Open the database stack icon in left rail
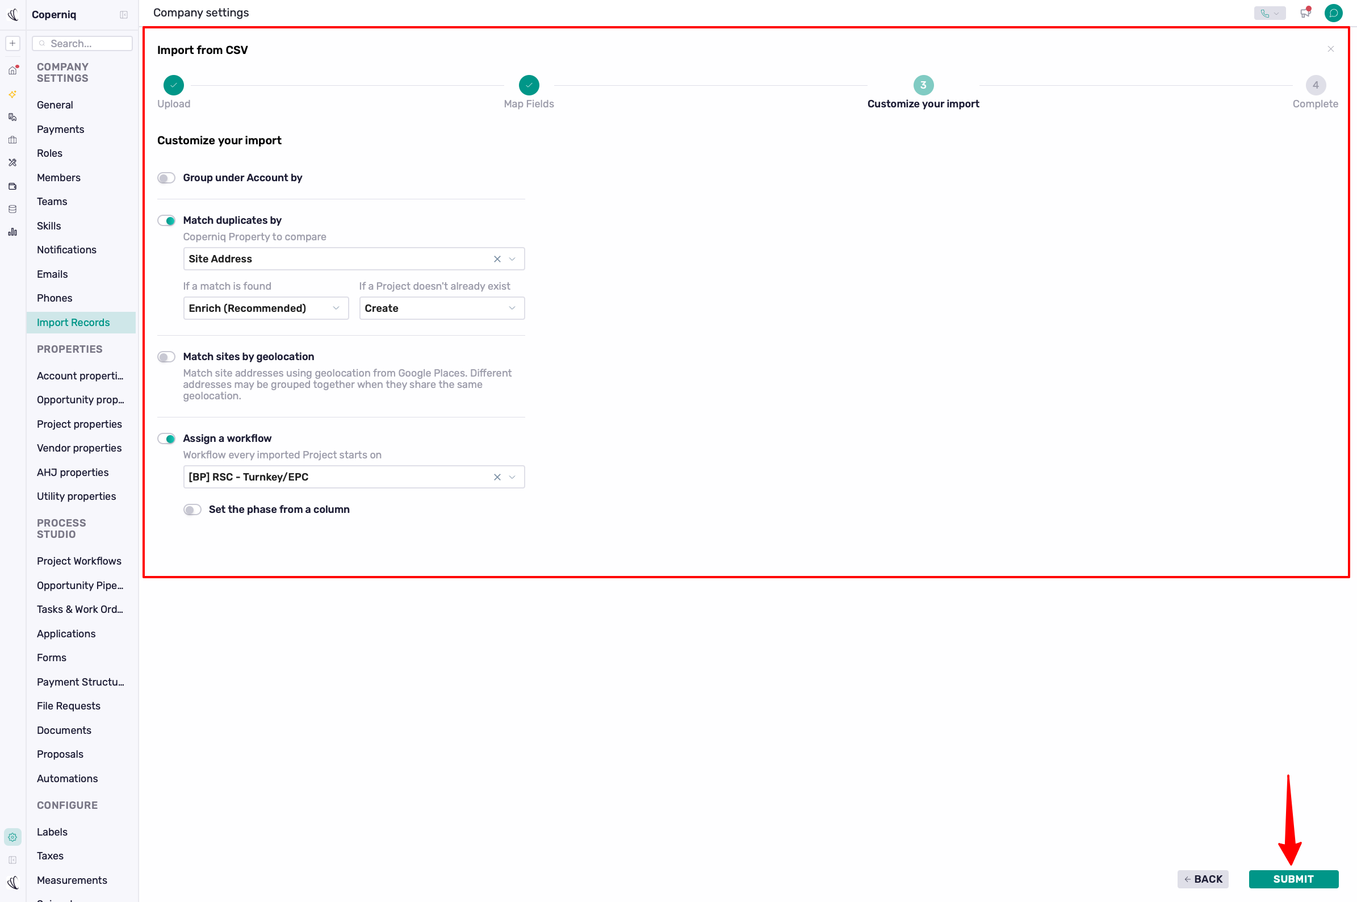This screenshot has width=1357, height=902. click(12, 210)
